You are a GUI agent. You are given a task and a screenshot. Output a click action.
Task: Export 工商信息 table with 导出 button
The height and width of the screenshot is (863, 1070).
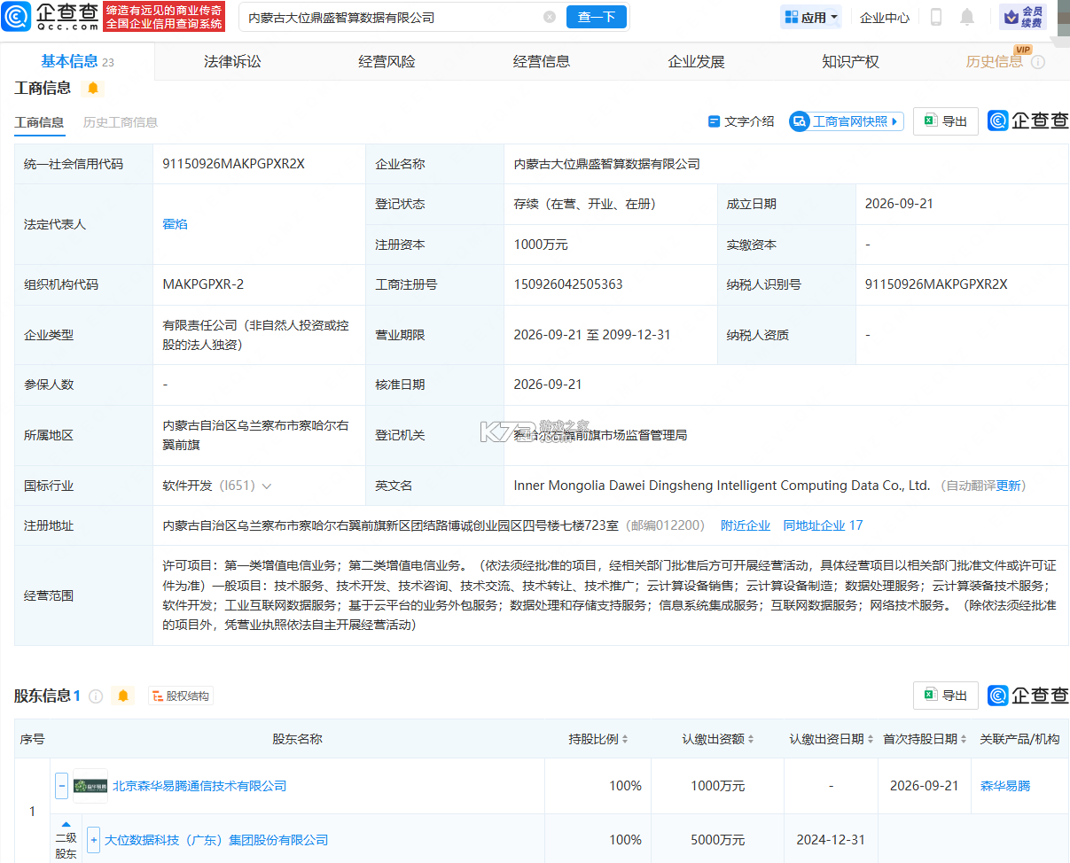click(x=946, y=121)
